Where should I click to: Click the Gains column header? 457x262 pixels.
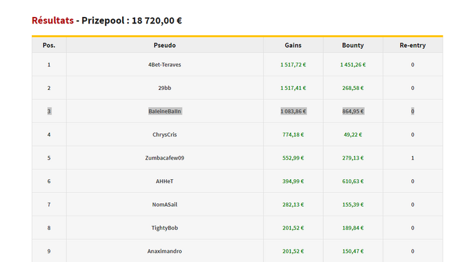(293, 45)
